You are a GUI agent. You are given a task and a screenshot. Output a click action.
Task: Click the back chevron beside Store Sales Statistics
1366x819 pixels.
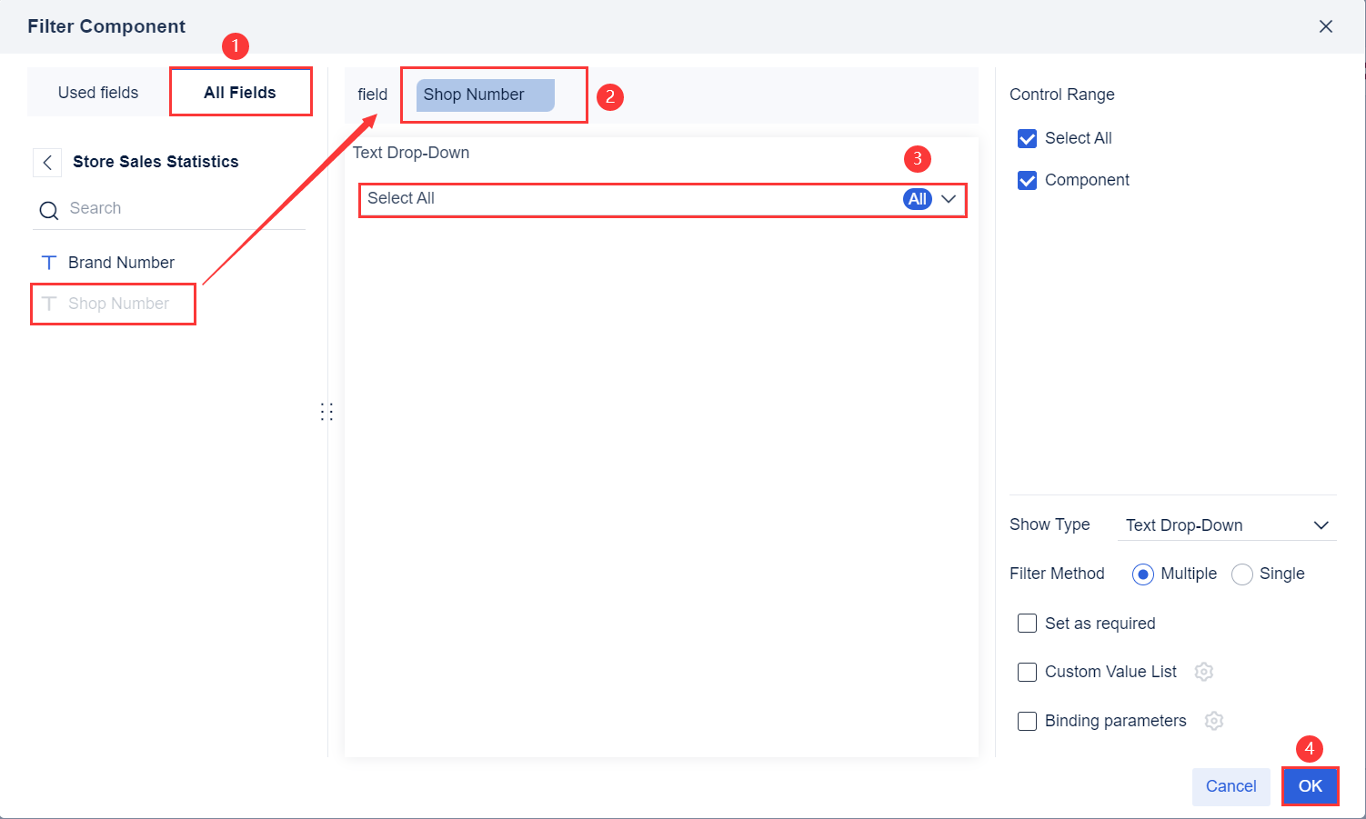pos(46,162)
